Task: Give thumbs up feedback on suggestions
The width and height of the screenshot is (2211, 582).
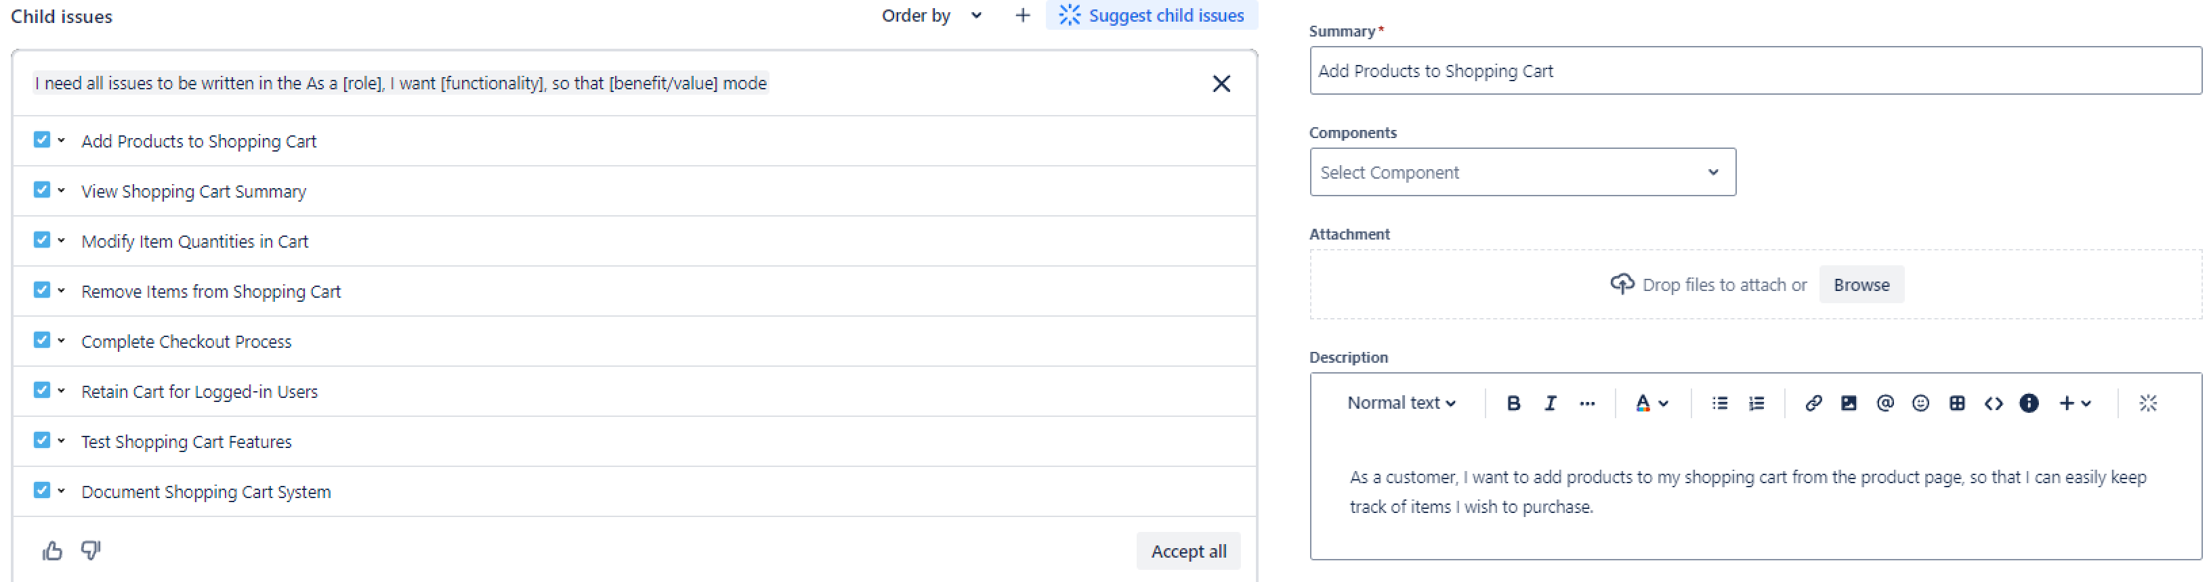Action: click(x=52, y=551)
